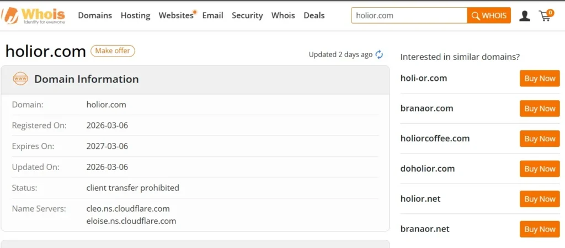Click Expires On date 2027-03-06
Viewport: 565px width, 248px height.
[x=107, y=146]
